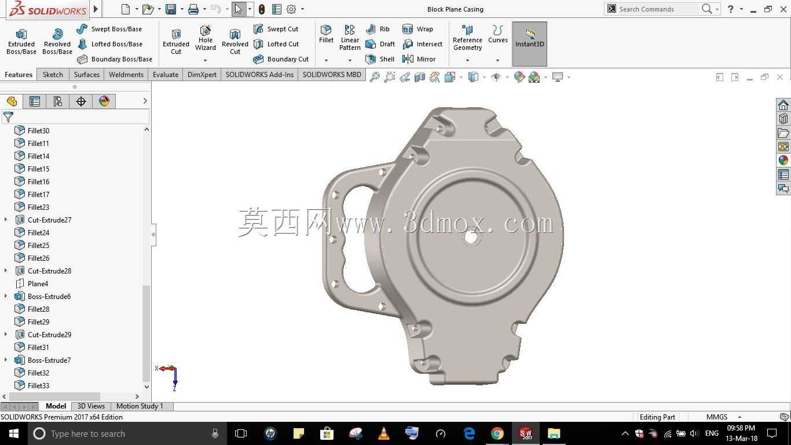Open the FeatureManager design tree tab
Screen dimensions: 791x445
coord(12,101)
